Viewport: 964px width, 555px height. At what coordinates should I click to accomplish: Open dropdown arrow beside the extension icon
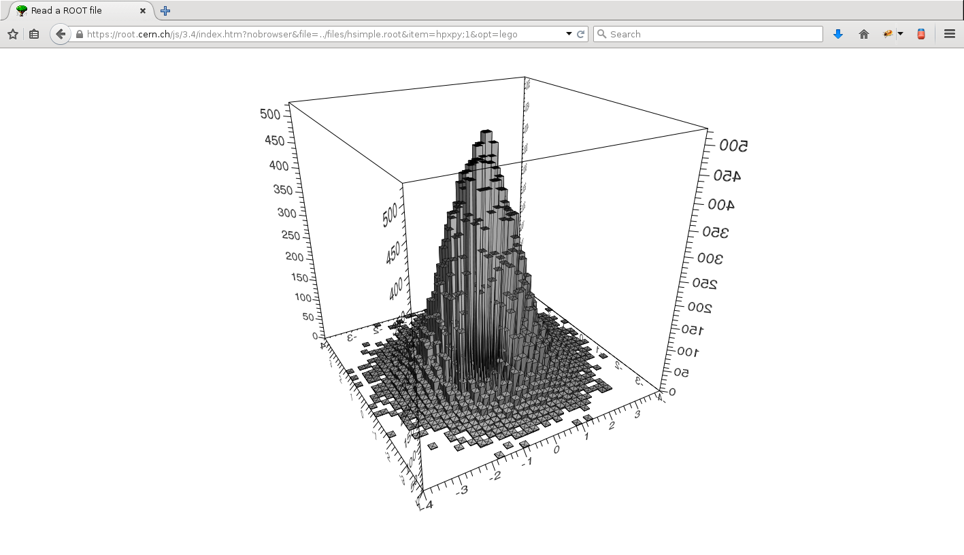point(900,34)
